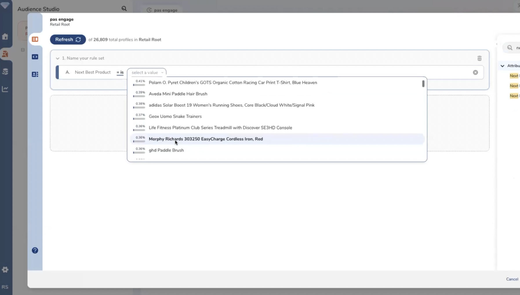Choose Morphy Richards EasyCharge Cordless Iron
This screenshot has width=520, height=295.
(x=277, y=139)
